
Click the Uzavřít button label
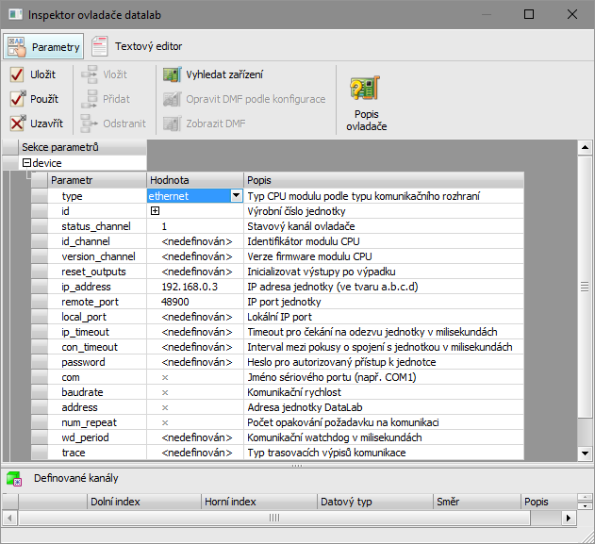coord(46,124)
